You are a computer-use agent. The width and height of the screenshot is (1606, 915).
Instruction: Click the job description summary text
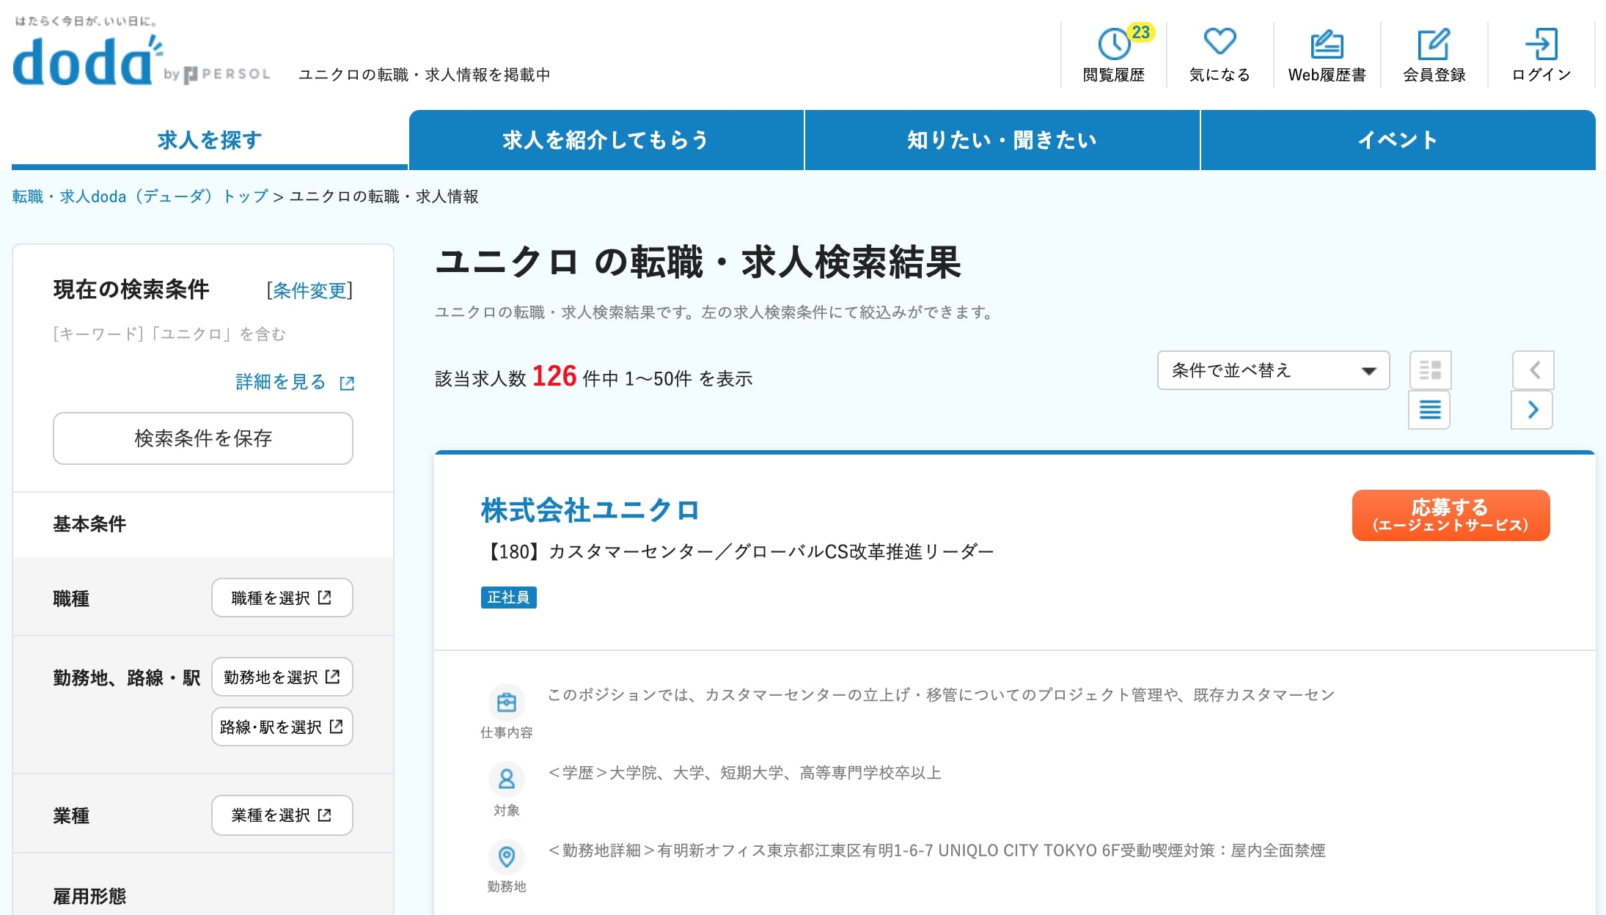(941, 695)
